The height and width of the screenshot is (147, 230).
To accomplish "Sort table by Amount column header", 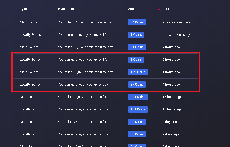I will (x=134, y=9).
